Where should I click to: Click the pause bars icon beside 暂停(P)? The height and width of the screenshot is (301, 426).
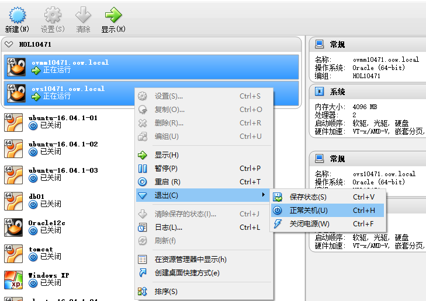(143, 169)
